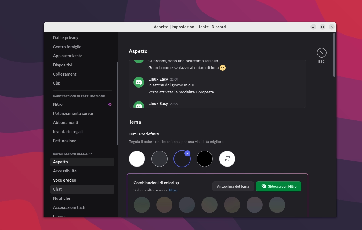Image resolution: width=362 pixels, height=230 pixels.
Task: Select the ash gray theme swatch
Action: pyautogui.click(x=160, y=159)
